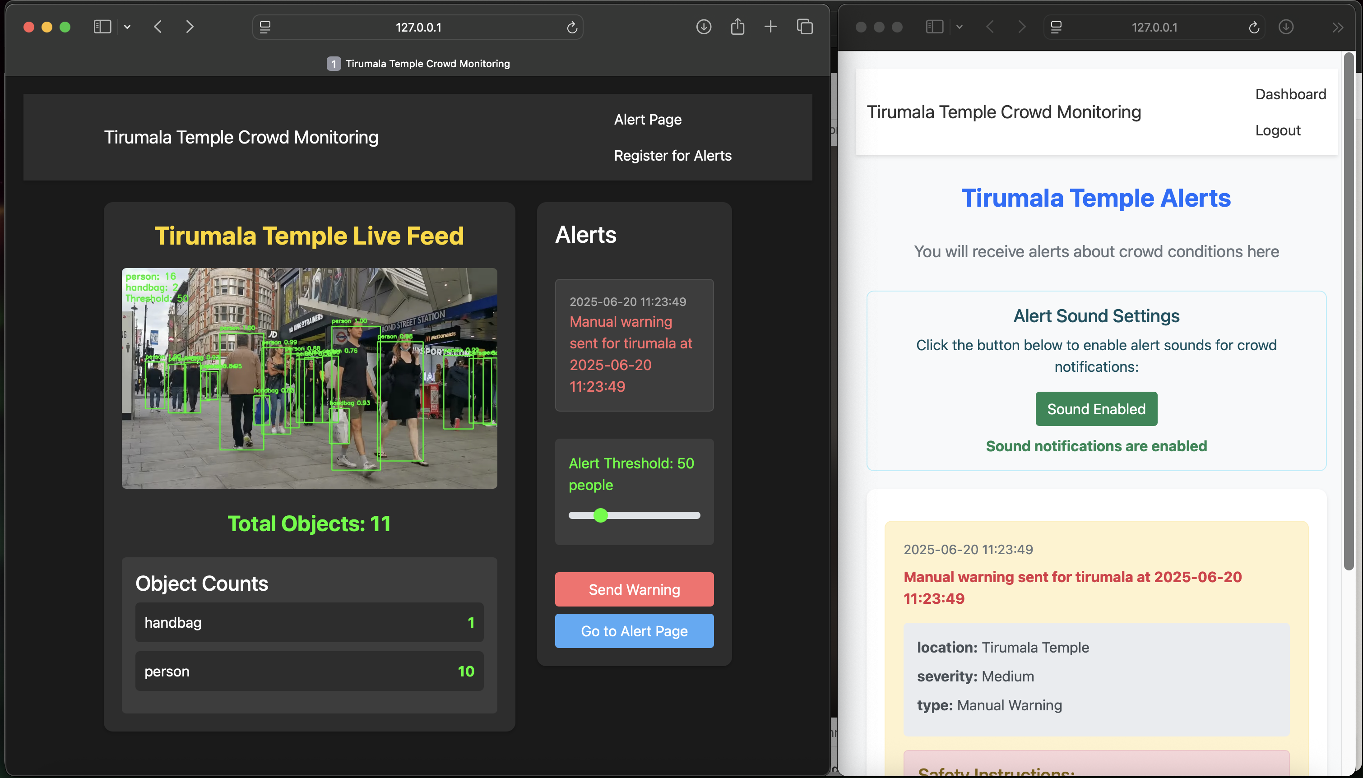This screenshot has width=1363, height=778.
Task: Open the Alert Page nav link
Action: (648, 120)
